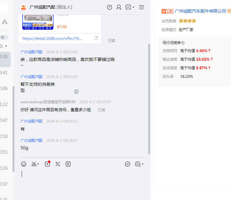This screenshot has width=231, height=200.
Task: Focus the message text input area
Action: pyautogui.click(x=82, y=181)
